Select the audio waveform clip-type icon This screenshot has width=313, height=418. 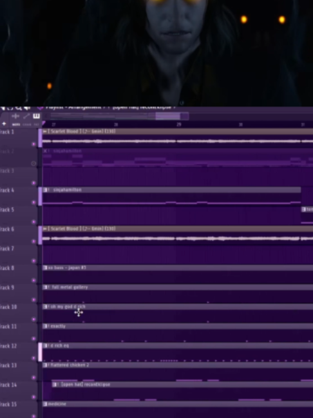15,116
